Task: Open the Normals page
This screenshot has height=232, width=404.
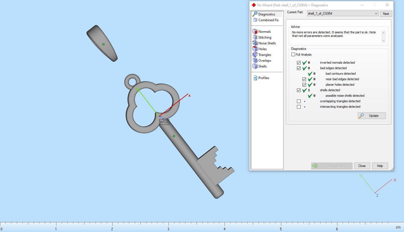Action: (x=264, y=32)
